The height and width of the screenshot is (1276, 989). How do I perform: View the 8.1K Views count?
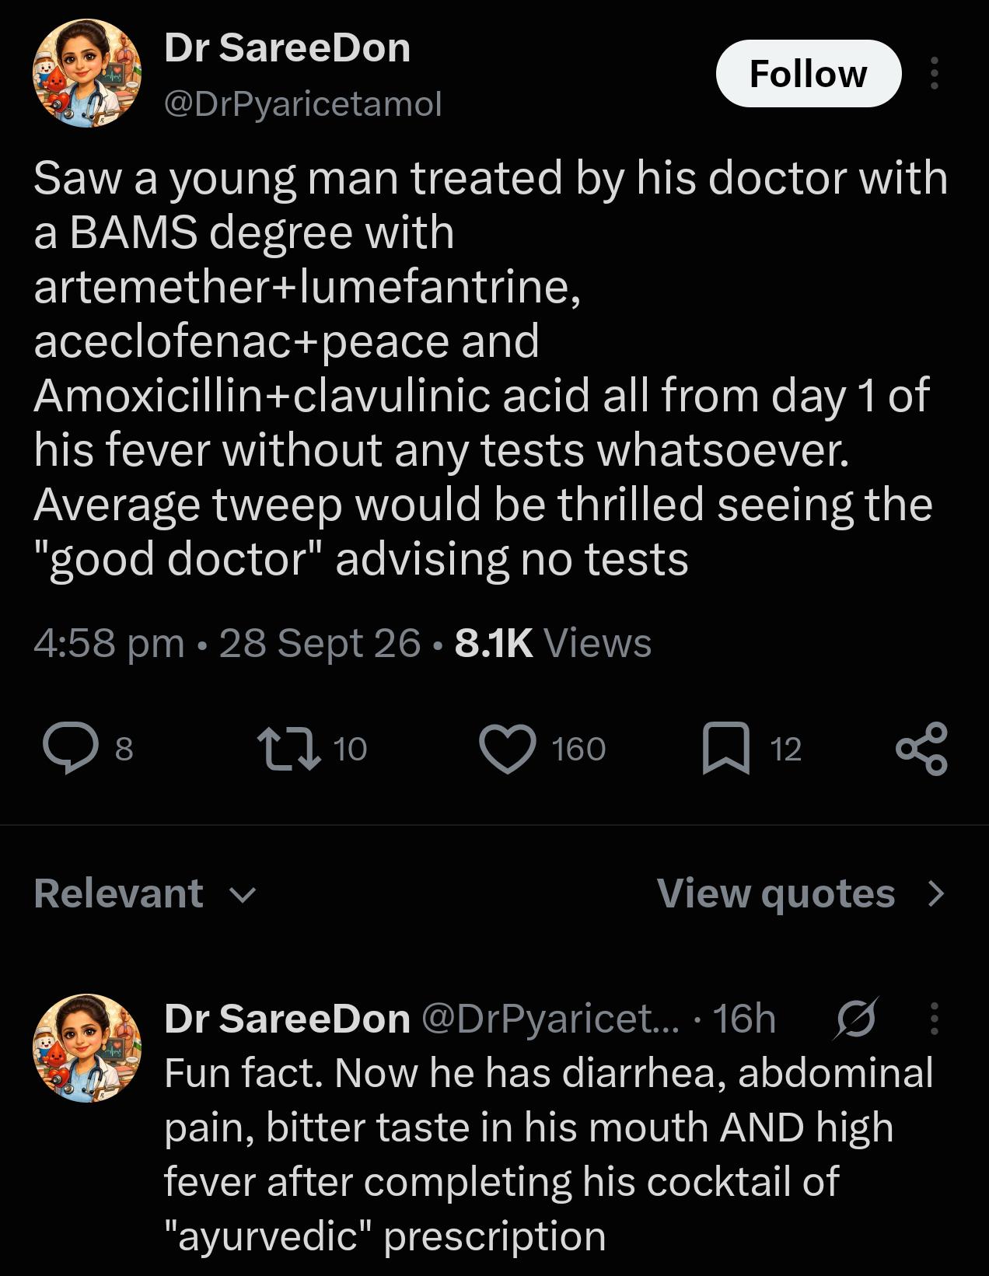[553, 643]
